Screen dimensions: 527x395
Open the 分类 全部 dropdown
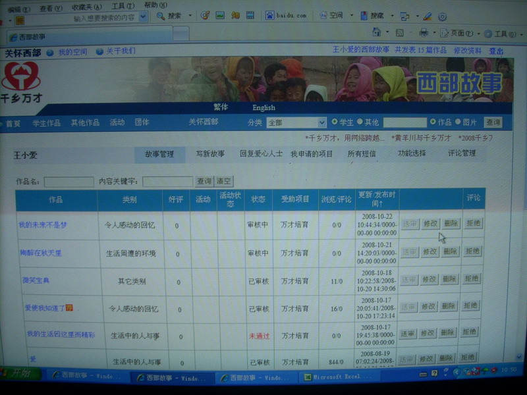296,123
